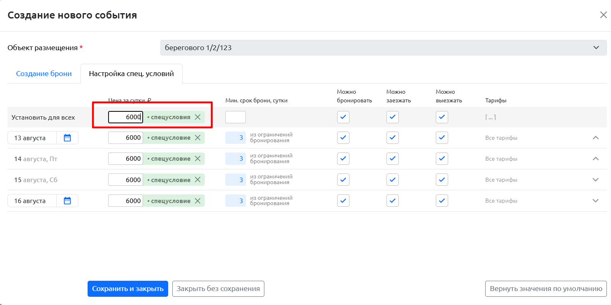Click Все тарифы for 14 августа

tap(501, 159)
